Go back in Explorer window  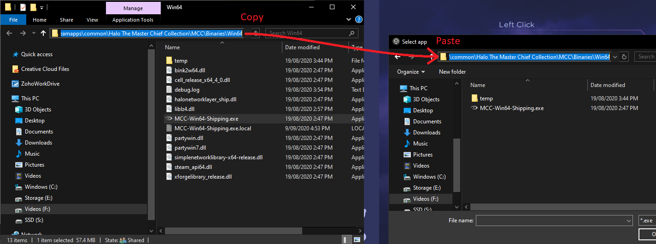(x=10, y=33)
